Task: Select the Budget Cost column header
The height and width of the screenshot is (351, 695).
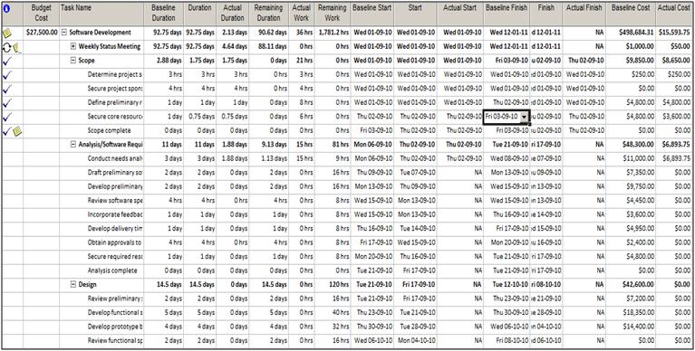Action: pos(41,14)
